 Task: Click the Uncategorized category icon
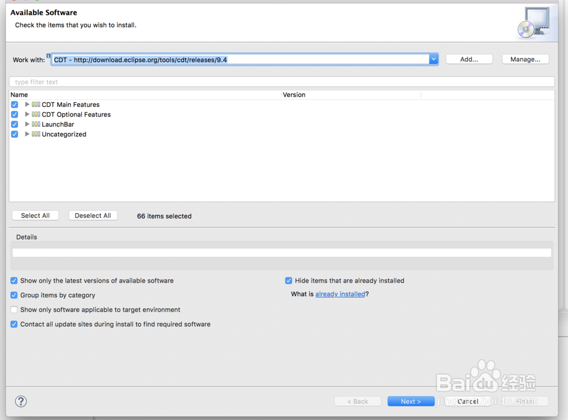[36, 134]
